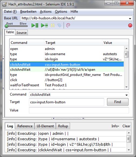The image size is (136, 157).
Task: Play current test case
Action: point(44,25)
